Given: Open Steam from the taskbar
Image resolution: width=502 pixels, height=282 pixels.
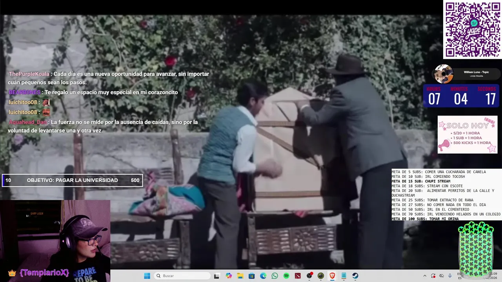Looking at the screenshot, I should click(355, 276).
